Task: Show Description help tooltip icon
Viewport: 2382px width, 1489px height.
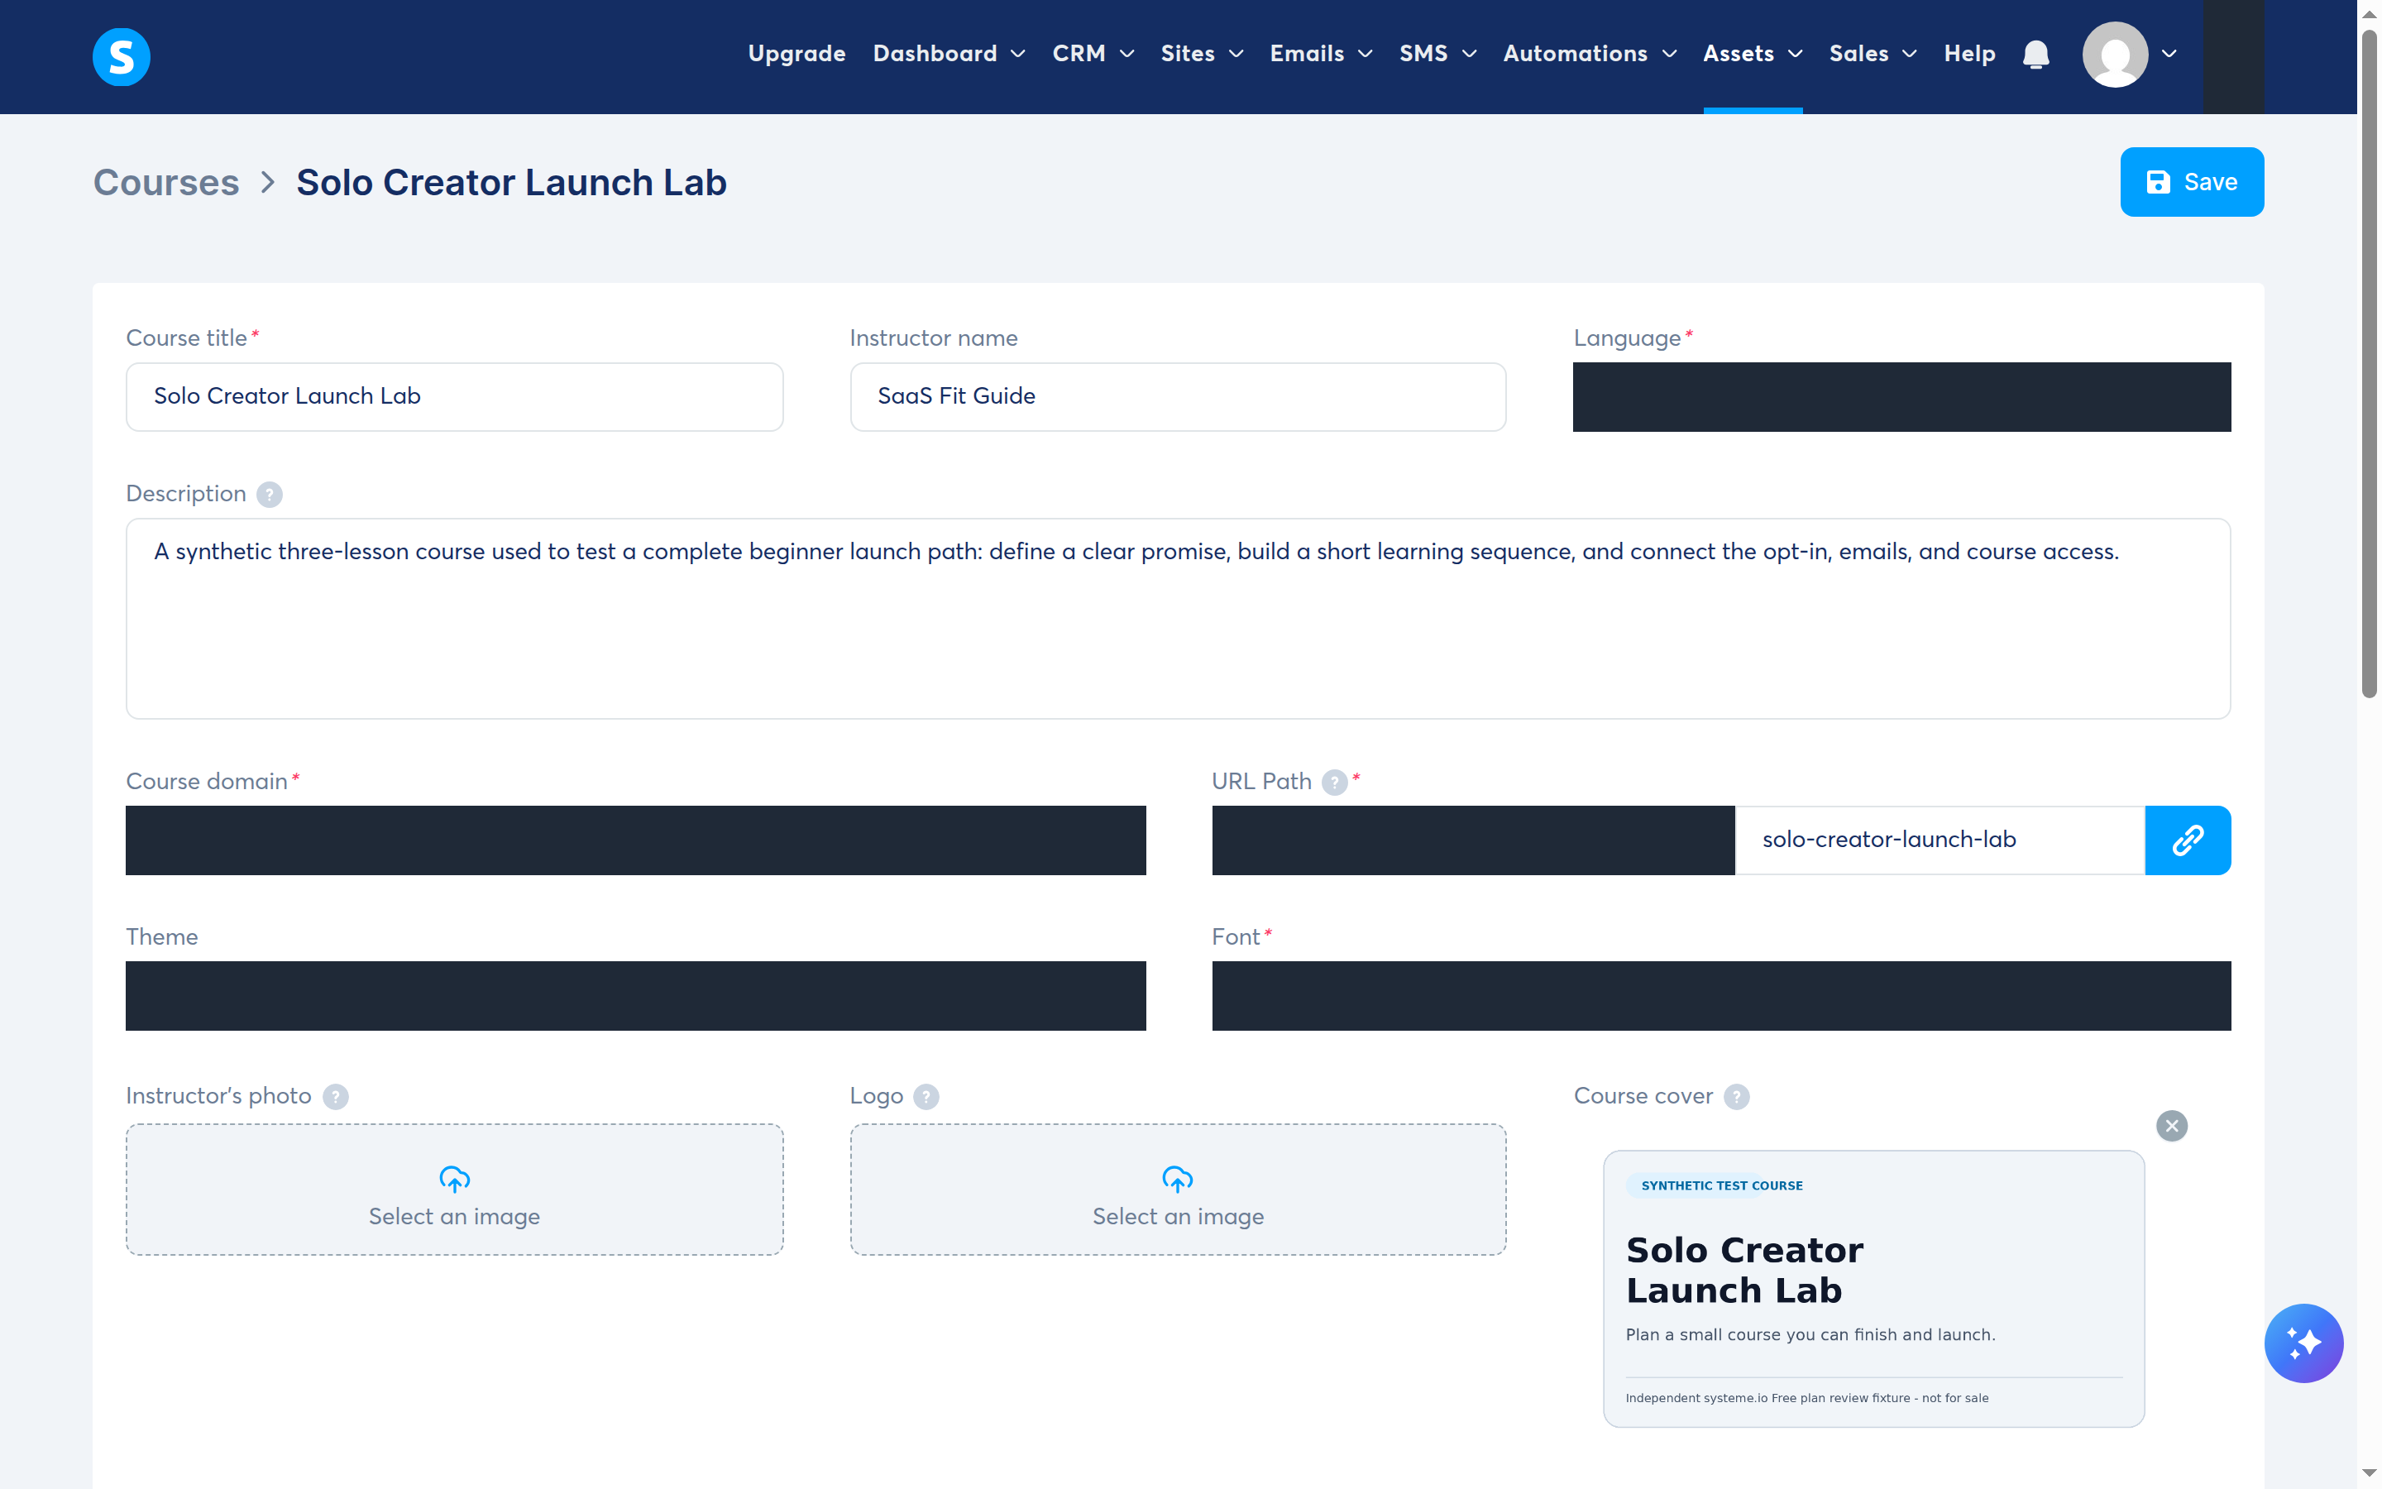Action: (269, 495)
